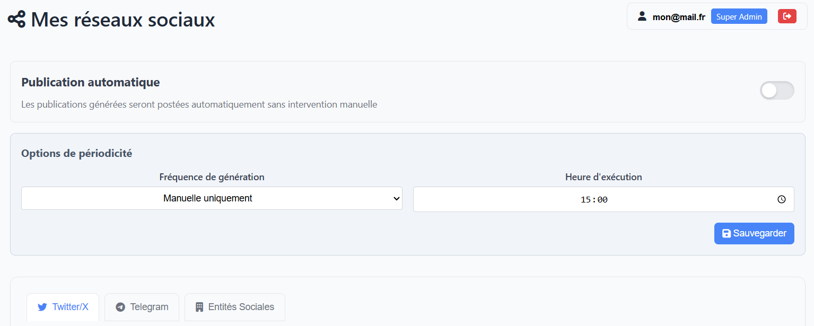Click the user profile silhouette icon
The image size is (814, 326).
click(x=642, y=16)
